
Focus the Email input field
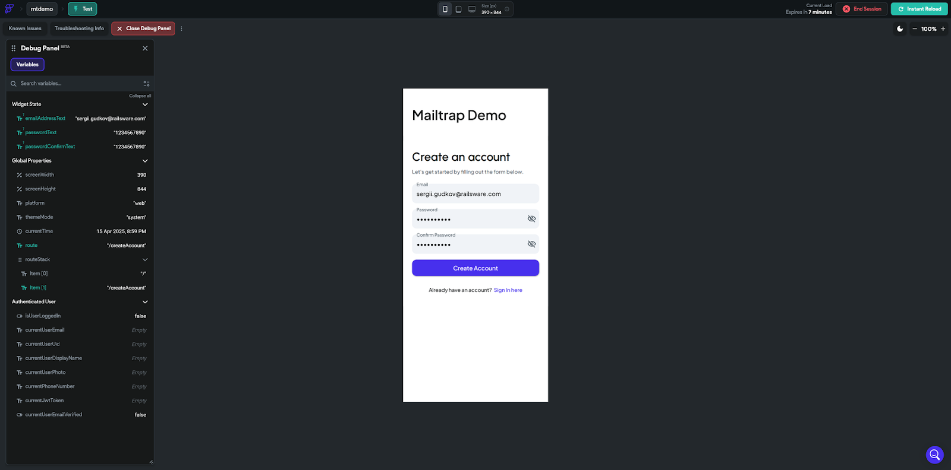[475, 193]
